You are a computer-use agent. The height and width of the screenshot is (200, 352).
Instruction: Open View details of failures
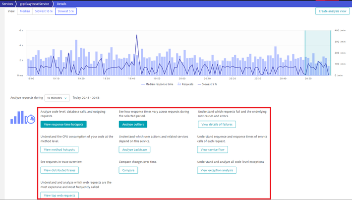click(217, 124)
